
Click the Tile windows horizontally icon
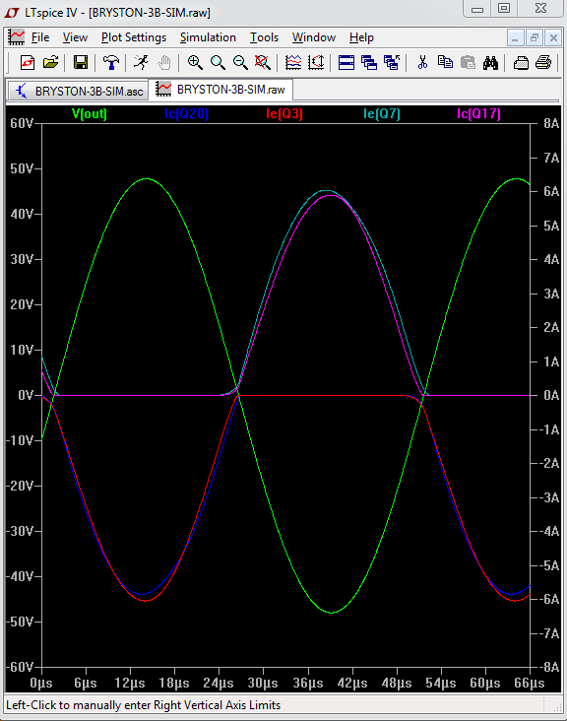click(x=346, y=62)
